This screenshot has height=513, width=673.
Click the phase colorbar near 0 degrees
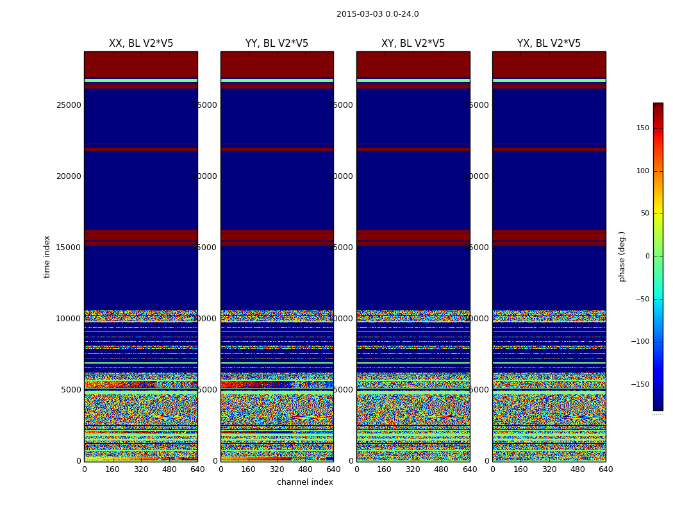[x=658, y=256]
